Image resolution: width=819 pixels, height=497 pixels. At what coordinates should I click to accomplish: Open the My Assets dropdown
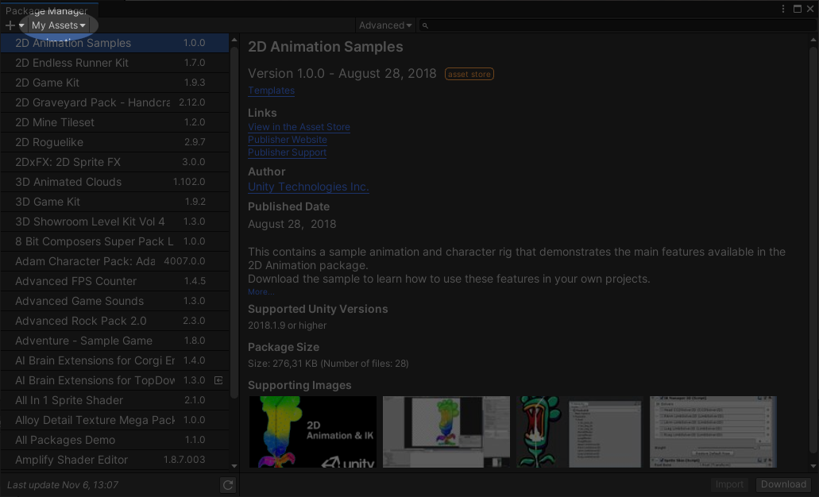point(58,25)
